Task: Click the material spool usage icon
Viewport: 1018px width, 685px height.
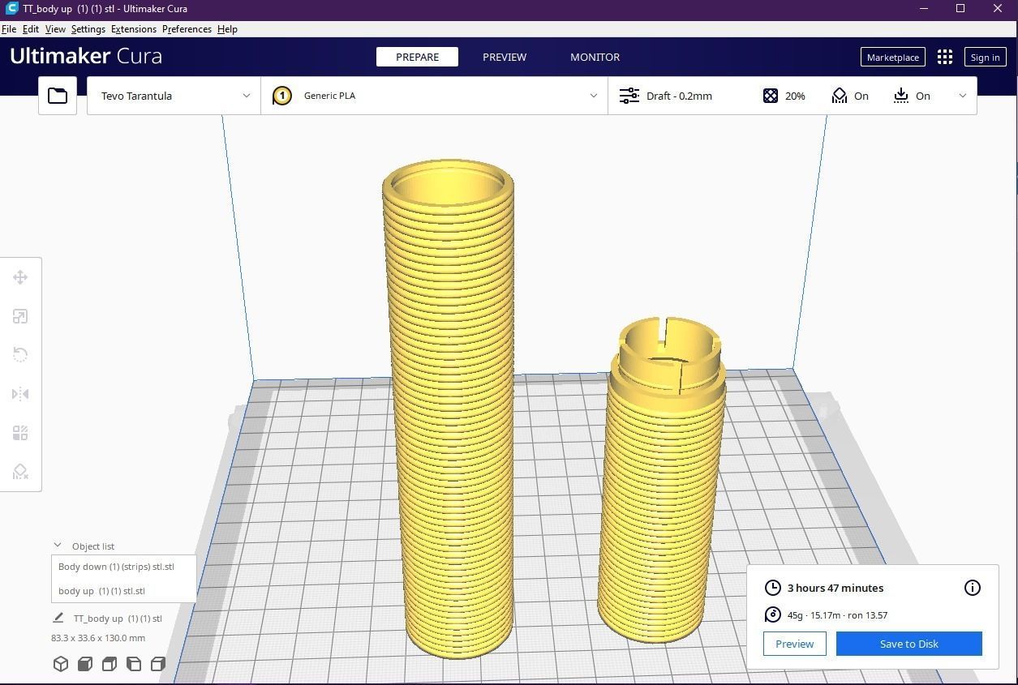Action: pyautogui.click(x=773, y=615)
